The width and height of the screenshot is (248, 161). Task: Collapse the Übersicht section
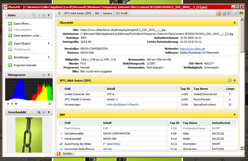pyautogui.click(x=235, y=22)
